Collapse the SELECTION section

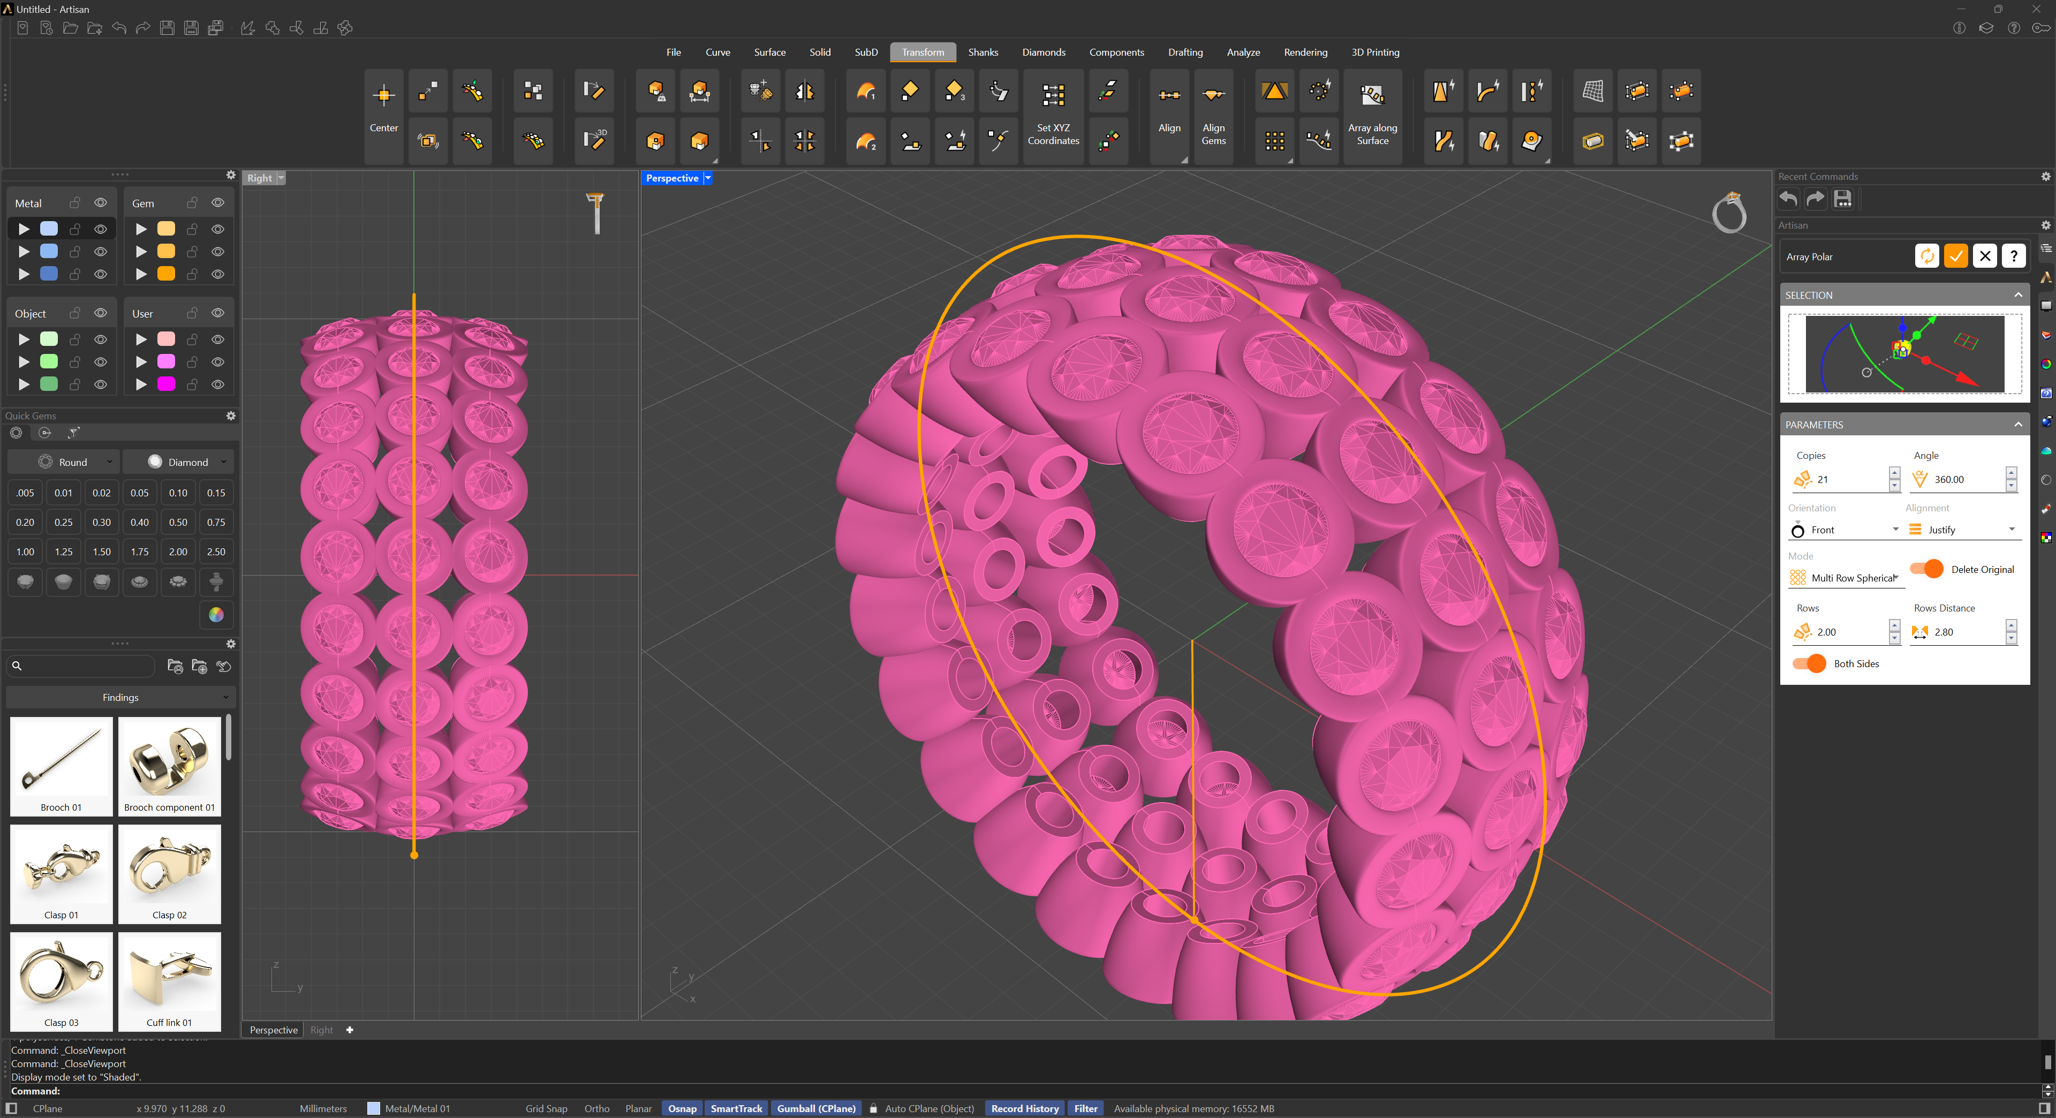(x=2019, y=295)
